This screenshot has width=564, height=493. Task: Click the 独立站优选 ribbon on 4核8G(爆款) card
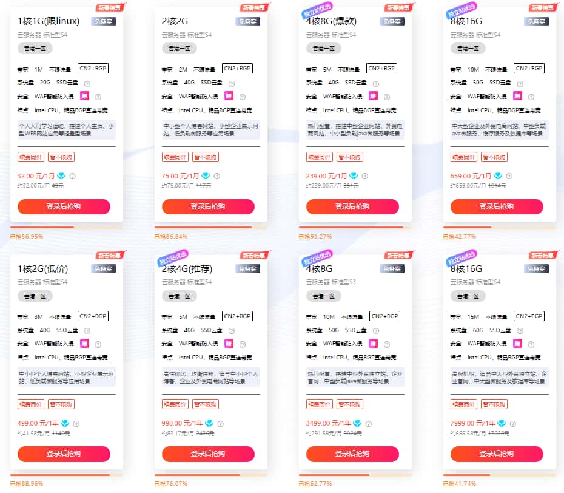tap(316, 10)
